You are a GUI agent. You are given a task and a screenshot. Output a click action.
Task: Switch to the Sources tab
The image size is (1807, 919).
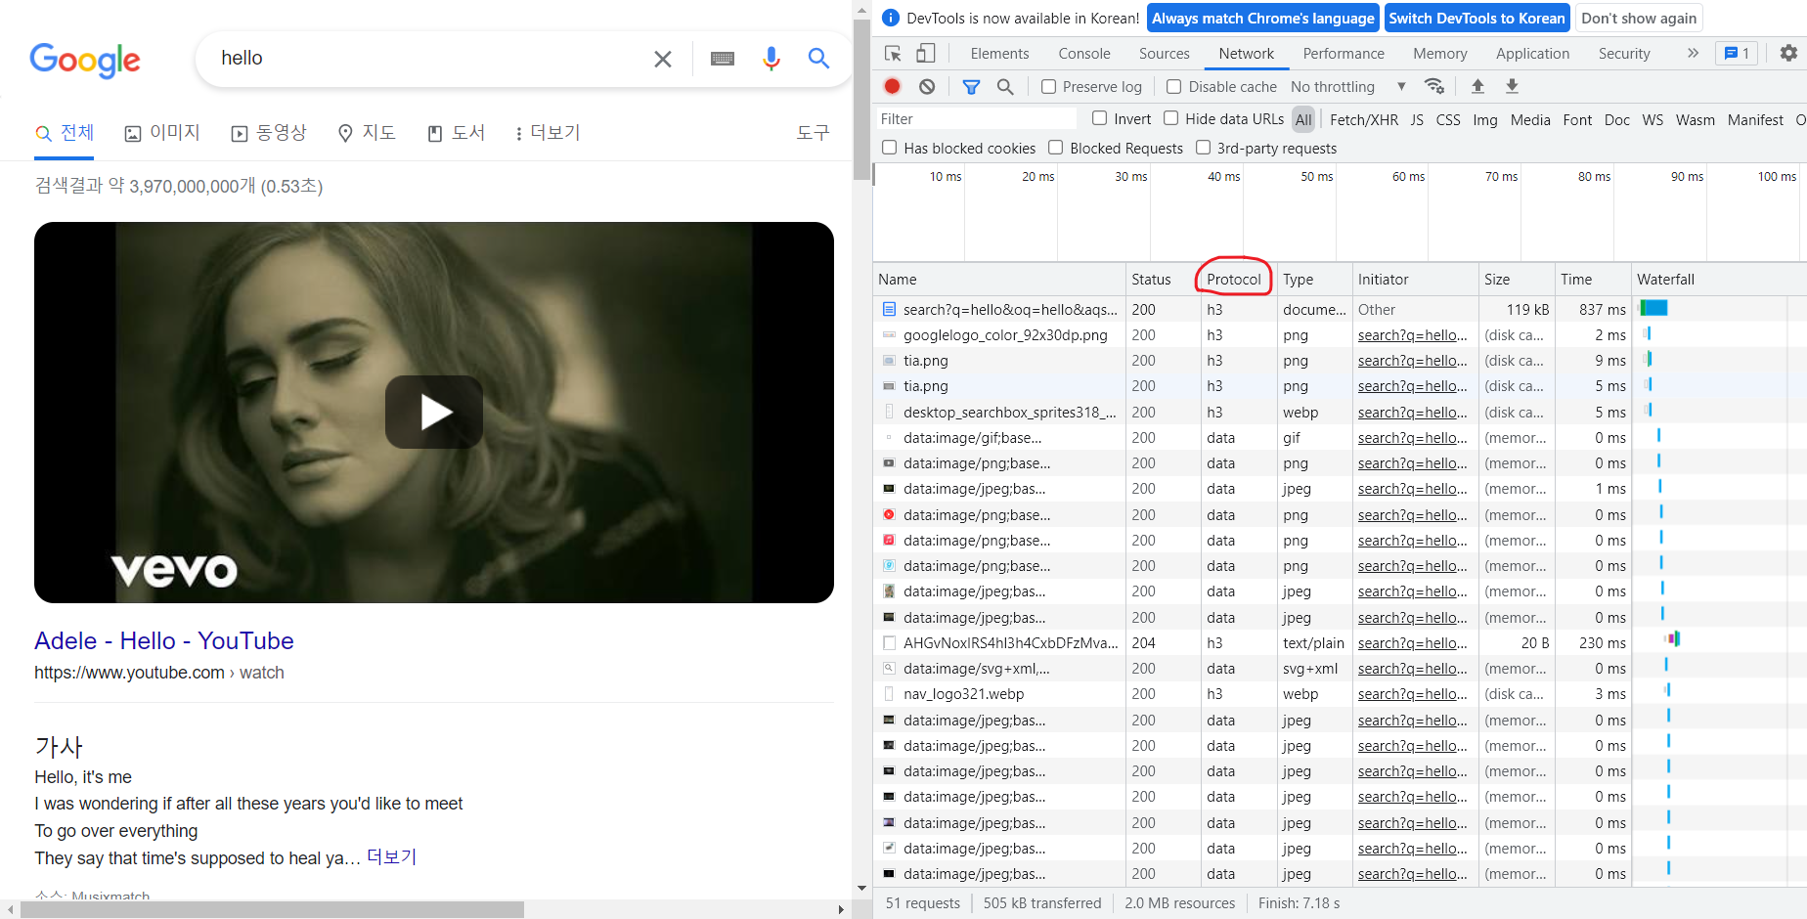(x=1164, y=54)
